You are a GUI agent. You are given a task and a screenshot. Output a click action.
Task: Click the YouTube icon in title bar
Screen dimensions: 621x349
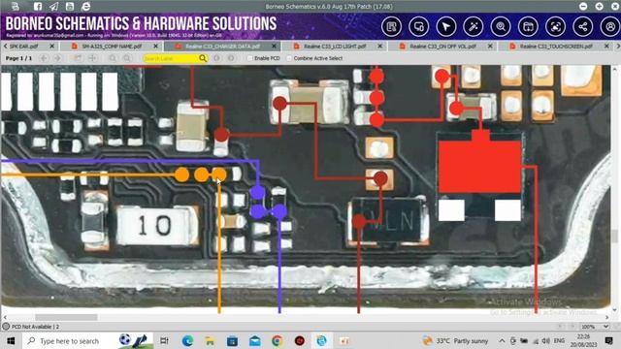tap(69, 6)
